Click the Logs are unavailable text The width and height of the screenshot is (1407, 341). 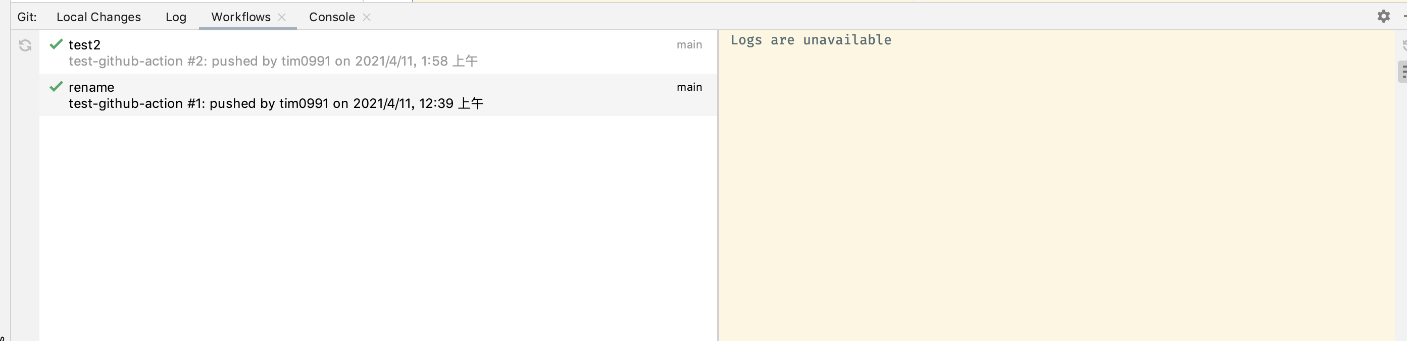(811, 40)
